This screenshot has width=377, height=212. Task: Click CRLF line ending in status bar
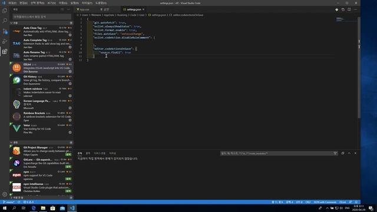[308, 202]
